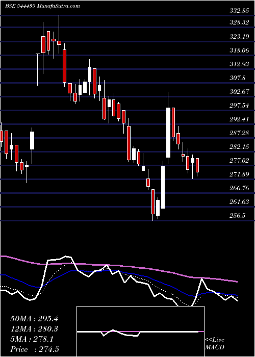Select the 297.54 price axis label
The image size is (255, 357).
coord(239,106)
